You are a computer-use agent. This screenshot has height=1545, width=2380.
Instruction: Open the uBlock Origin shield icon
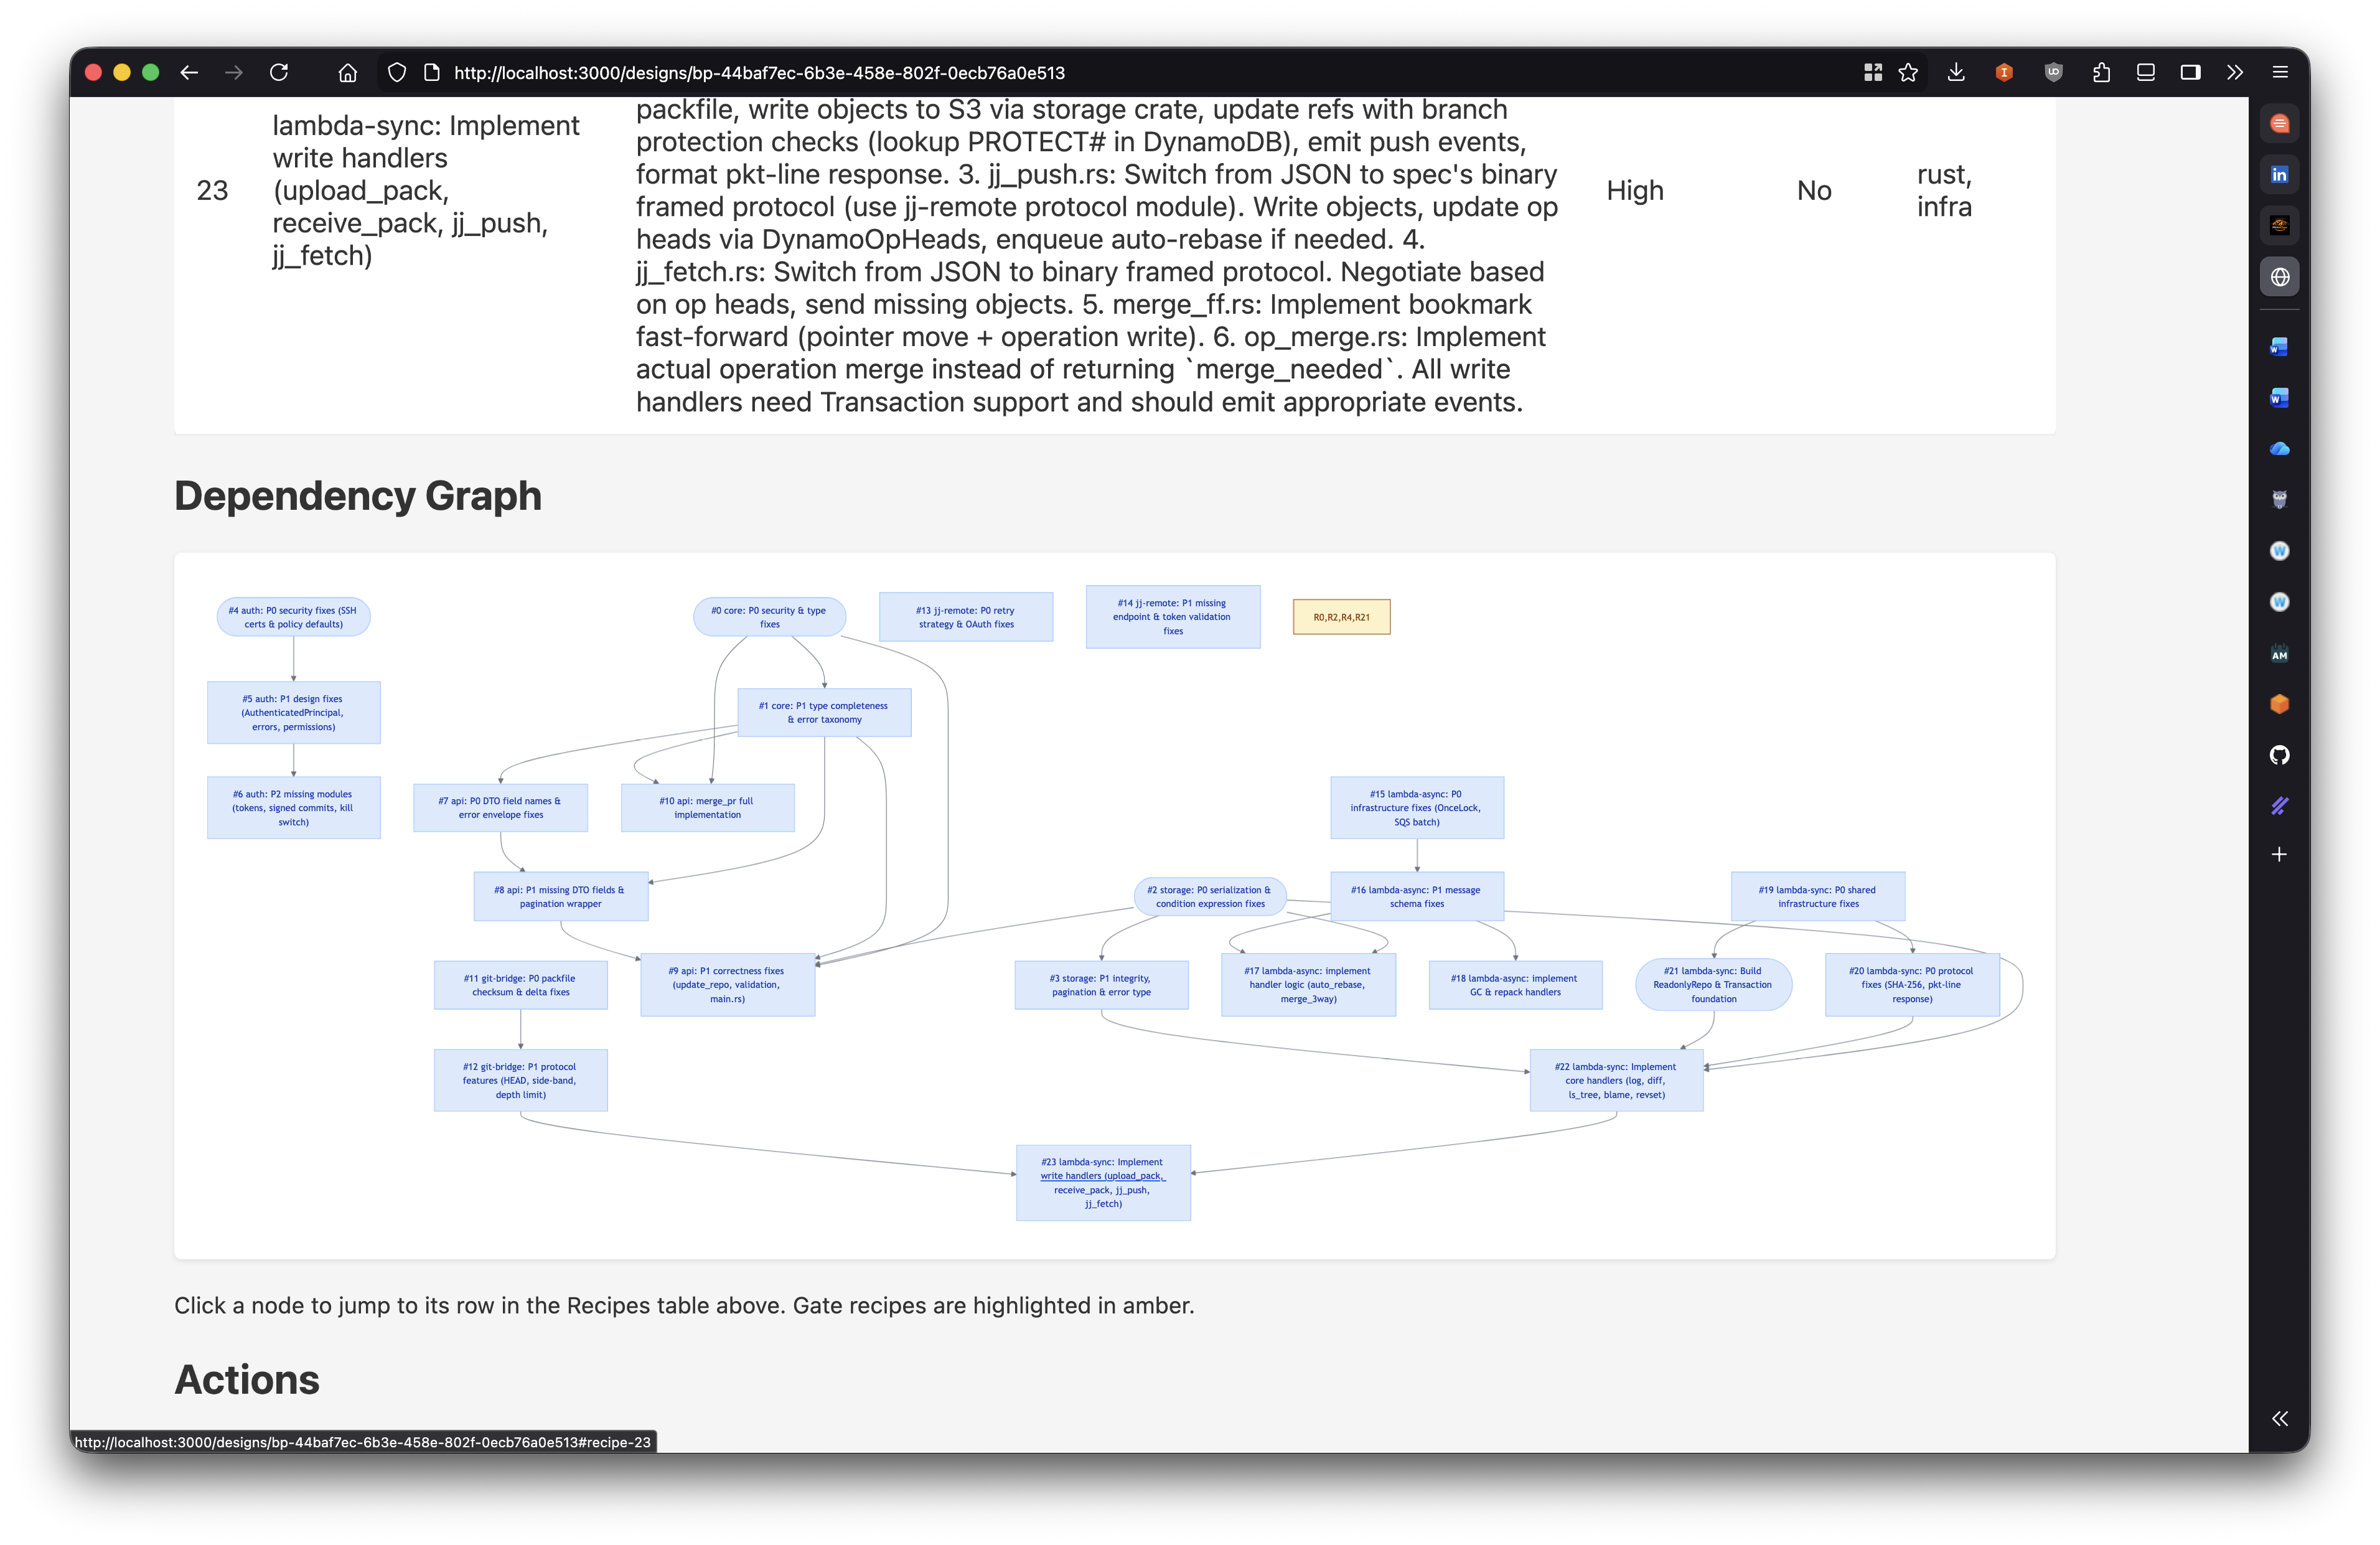[2053, 72]
